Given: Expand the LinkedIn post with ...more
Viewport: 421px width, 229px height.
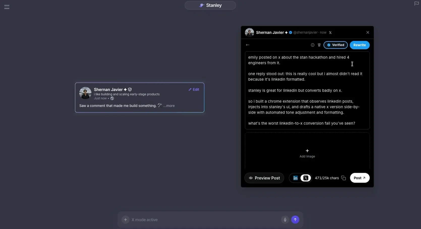Looking at the screenshot, I should click(169, 106).
